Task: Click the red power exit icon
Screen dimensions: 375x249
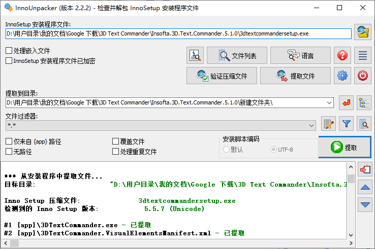Action: click(x=363, y=76)
